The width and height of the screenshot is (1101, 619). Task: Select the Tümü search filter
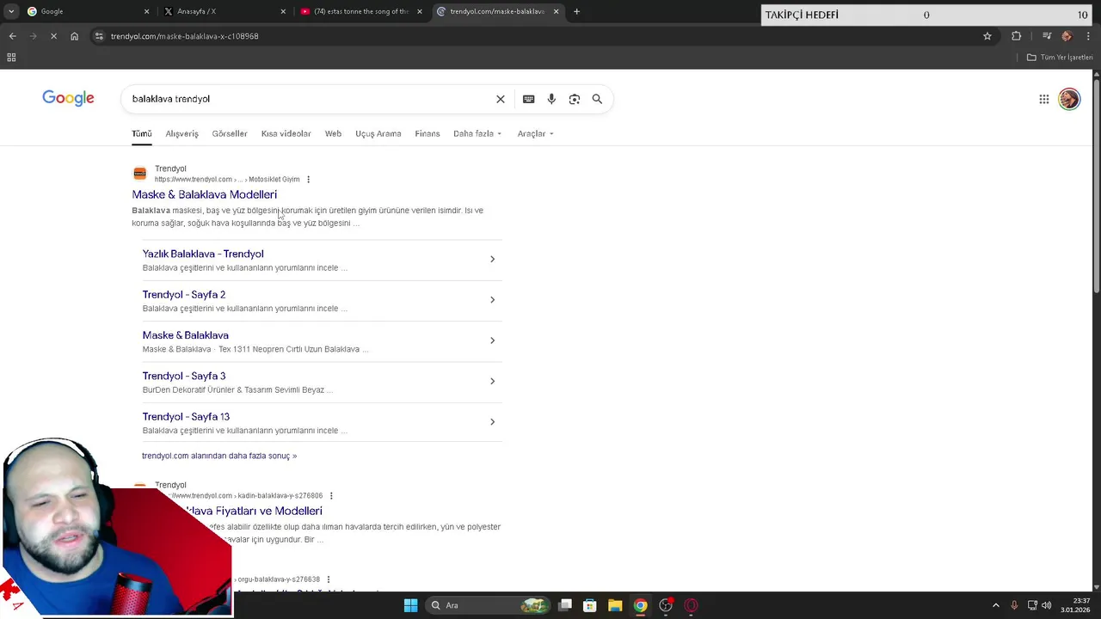coord(142,133)
